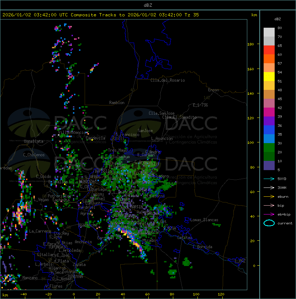
Task: Select the red 65 dBZ swatch
Action: (x=269, y=50)
